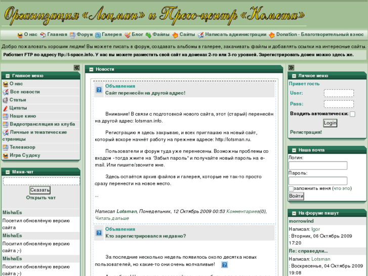Open 'Форум' from the top navigation

pos(85,34)
